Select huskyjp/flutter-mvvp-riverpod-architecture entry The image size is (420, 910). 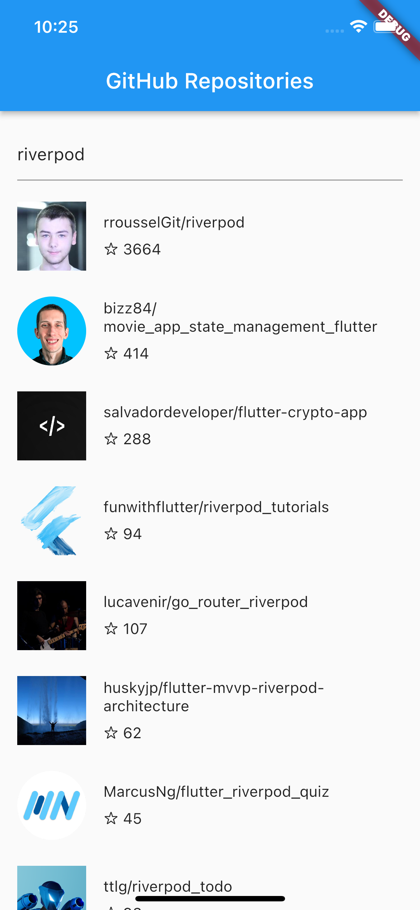click(213, 697)
